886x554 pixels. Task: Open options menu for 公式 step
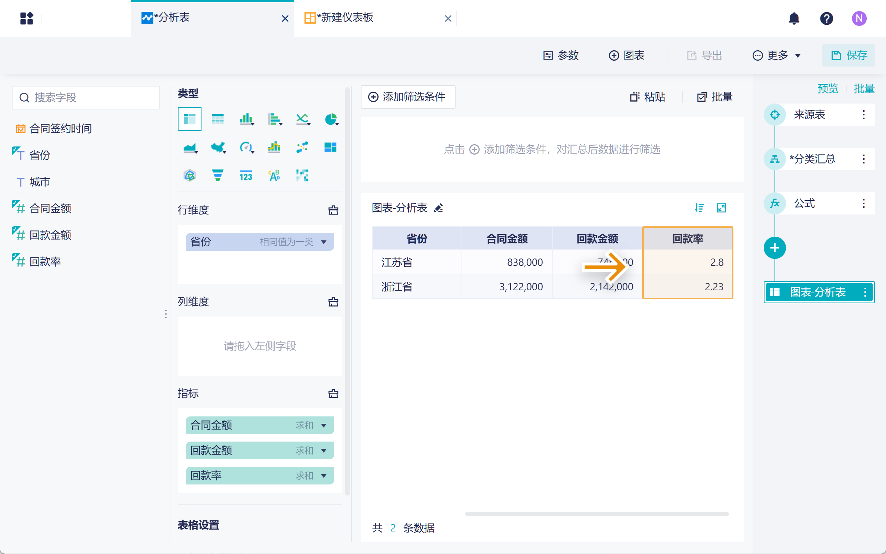coord(863,203)
